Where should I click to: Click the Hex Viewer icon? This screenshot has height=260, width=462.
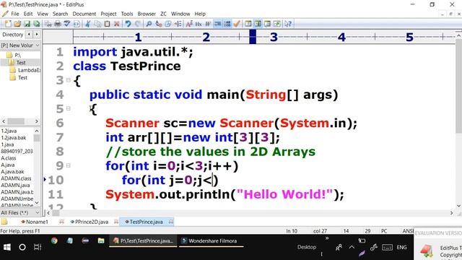(199, 24)
